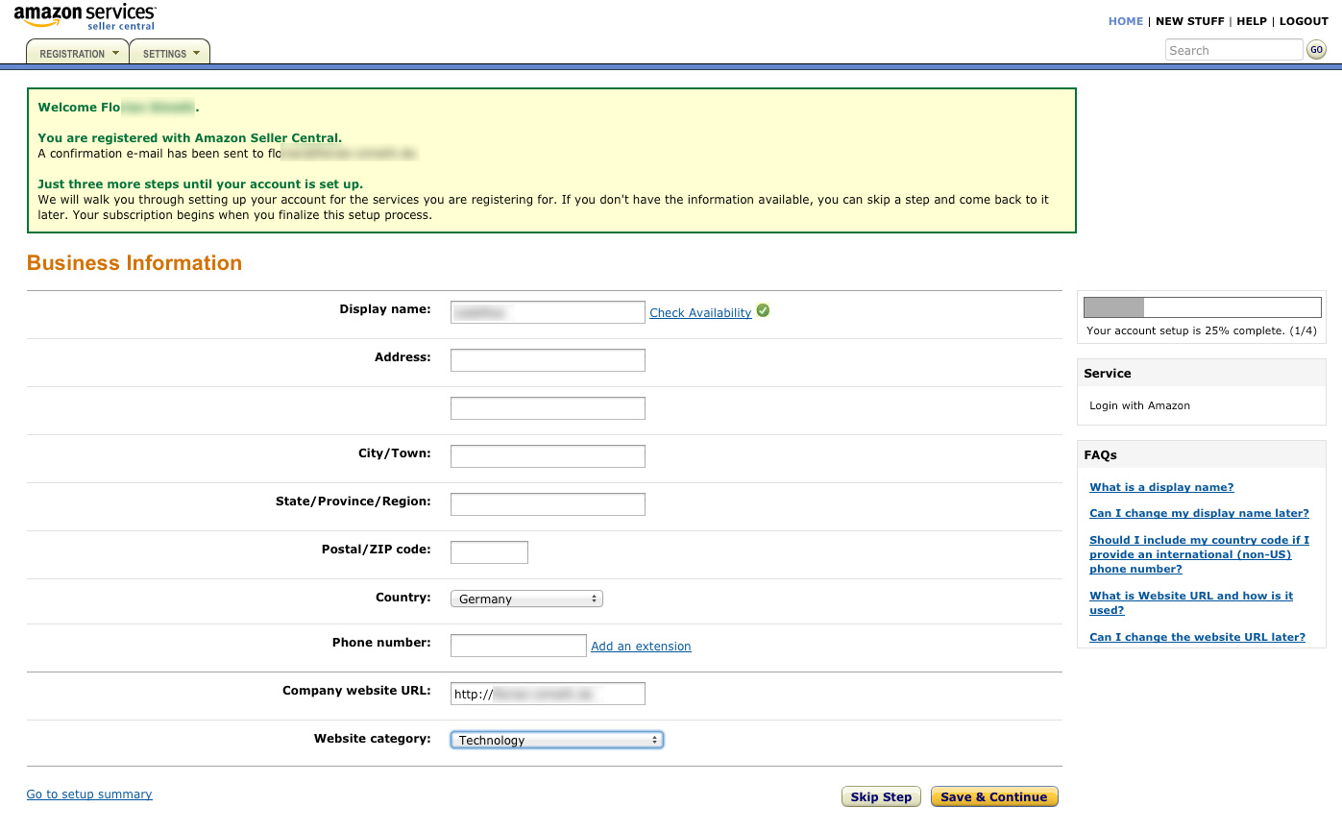Viewport: 1342px width, 831px height.
Task: Open the Settings dropdown tab
Action: point(170,54)
